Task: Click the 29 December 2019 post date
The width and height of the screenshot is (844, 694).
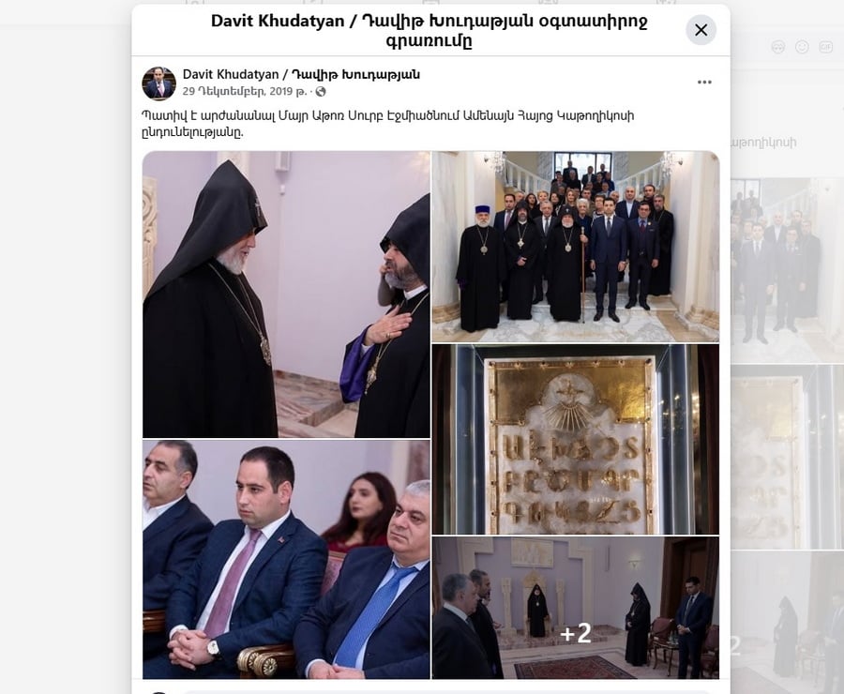Action: tap(245, 92)
